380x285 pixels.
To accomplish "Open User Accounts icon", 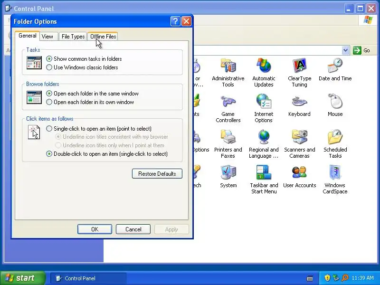I will click(300, 172).
